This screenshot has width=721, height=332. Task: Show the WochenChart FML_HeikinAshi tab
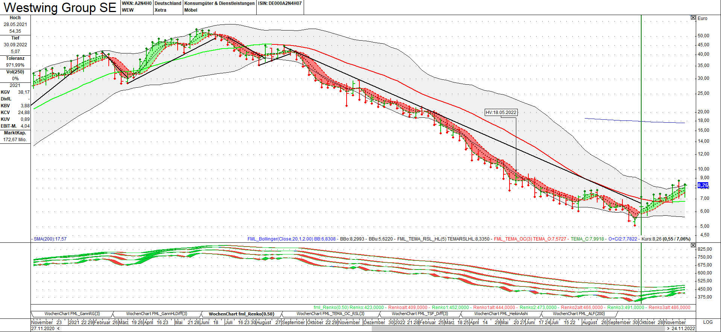[x=501, y=314]
